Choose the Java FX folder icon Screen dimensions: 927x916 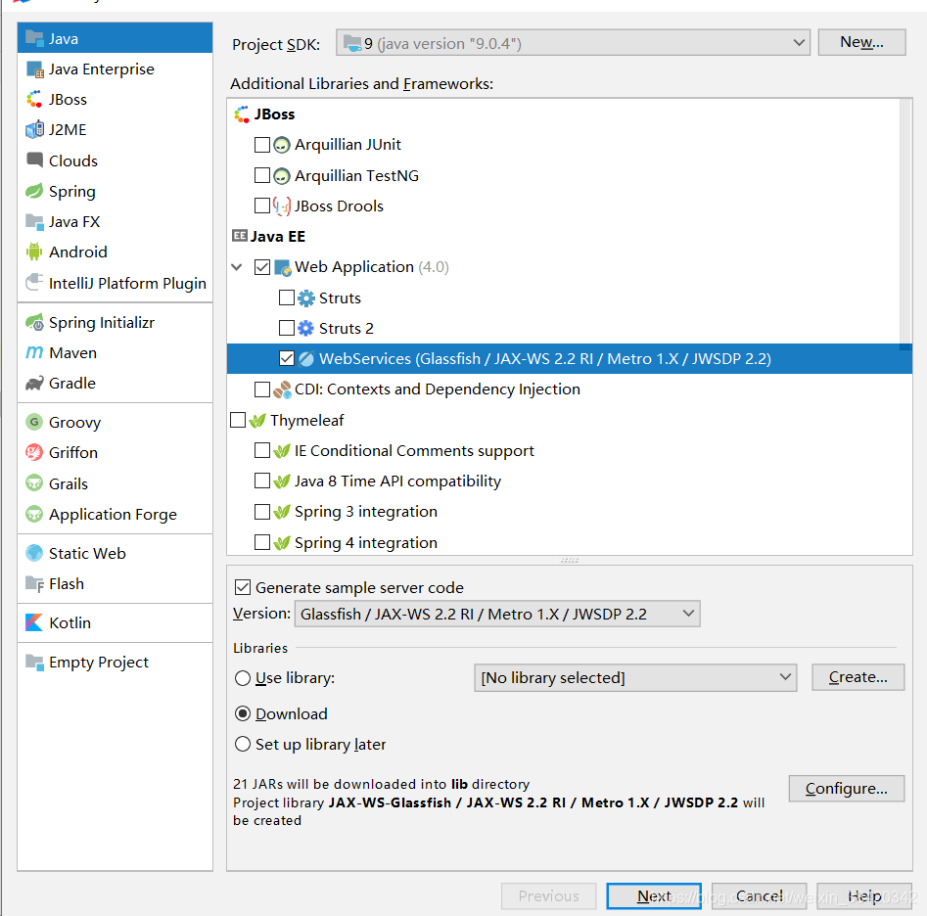pos(34,221)
